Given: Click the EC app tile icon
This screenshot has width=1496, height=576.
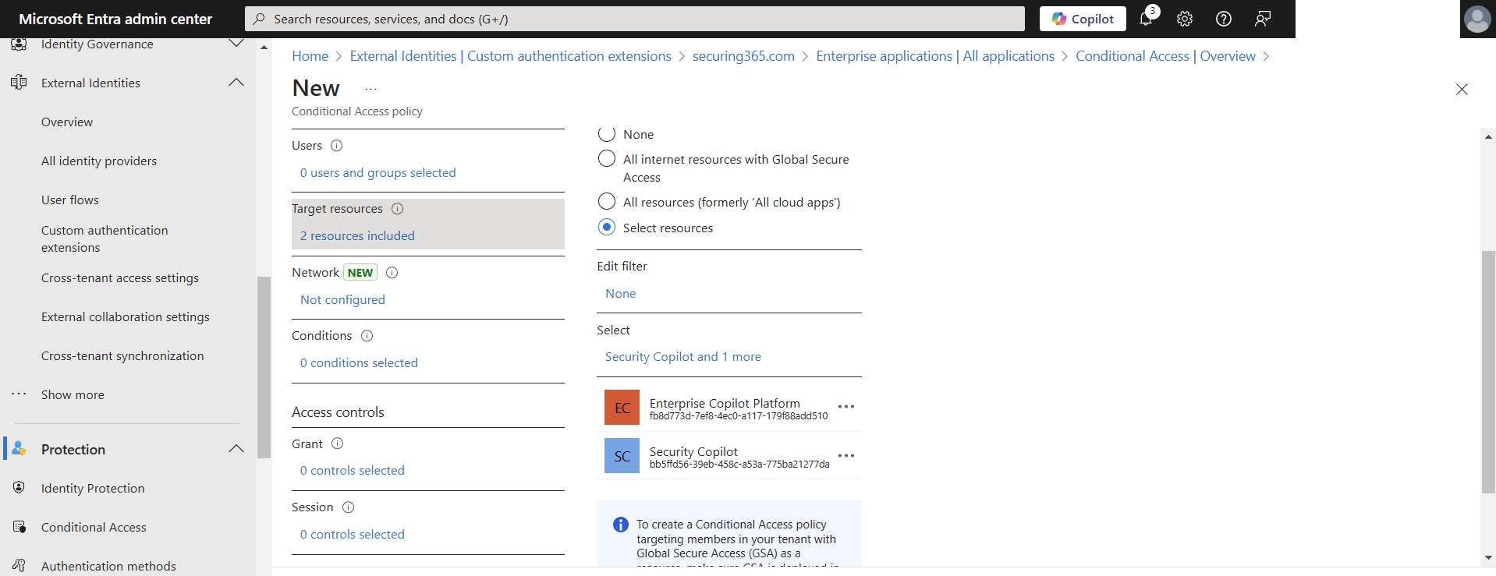Looking at the screenshot, I should (x=622, y=408).
